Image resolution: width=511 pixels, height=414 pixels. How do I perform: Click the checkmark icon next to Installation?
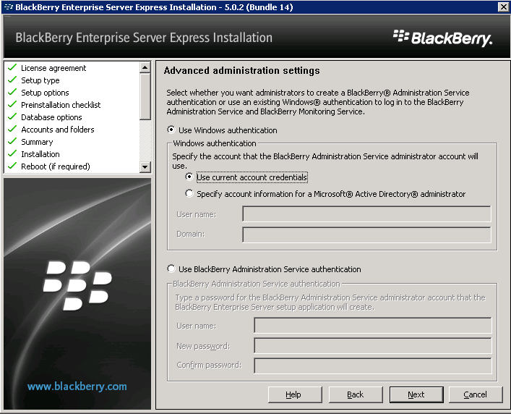click(x=12, y=154)
